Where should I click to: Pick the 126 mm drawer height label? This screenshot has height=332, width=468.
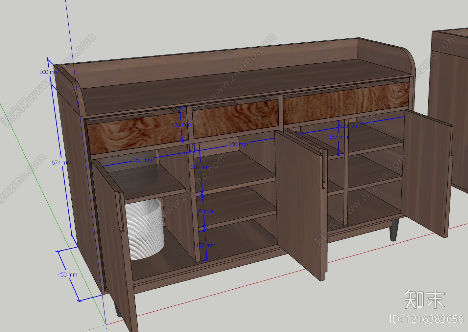181,125
